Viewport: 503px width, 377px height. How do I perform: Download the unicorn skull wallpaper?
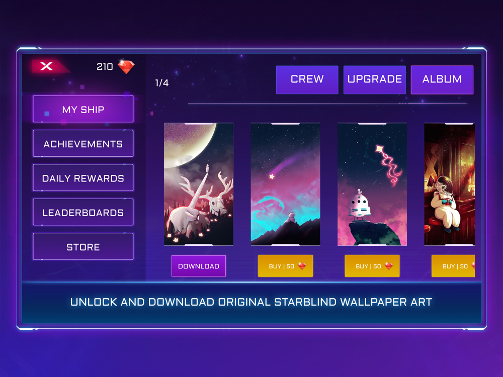click(x=199, y=266)
